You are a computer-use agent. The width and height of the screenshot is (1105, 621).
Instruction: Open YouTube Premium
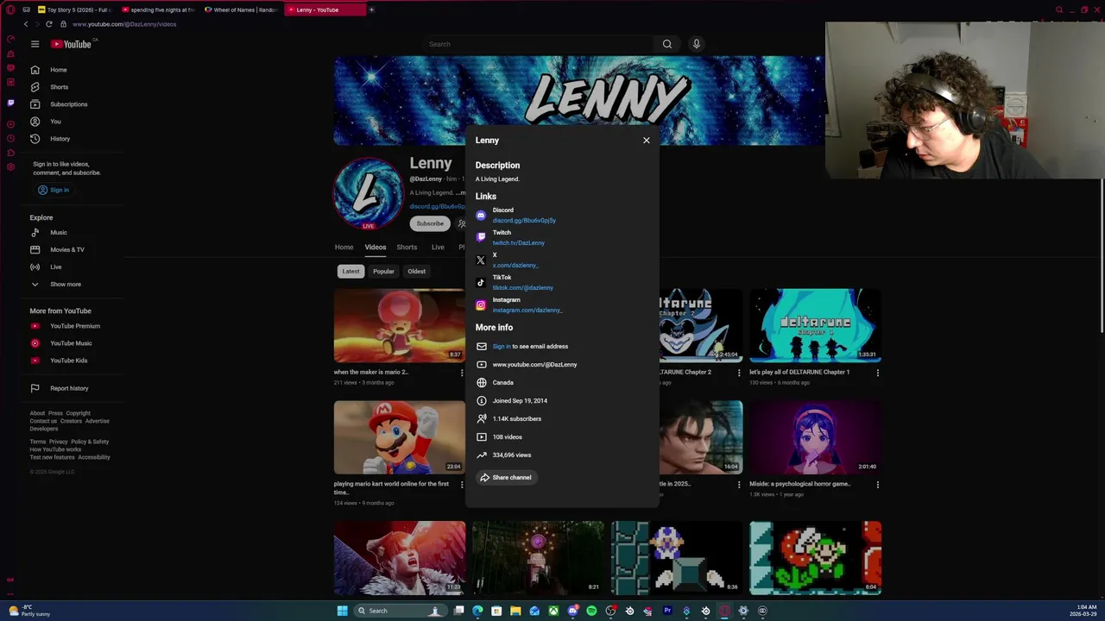tap(73, 326)
